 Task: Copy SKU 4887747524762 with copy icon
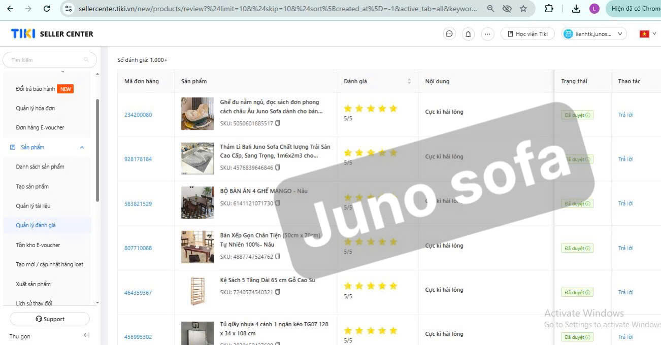[x=278, y=257]
